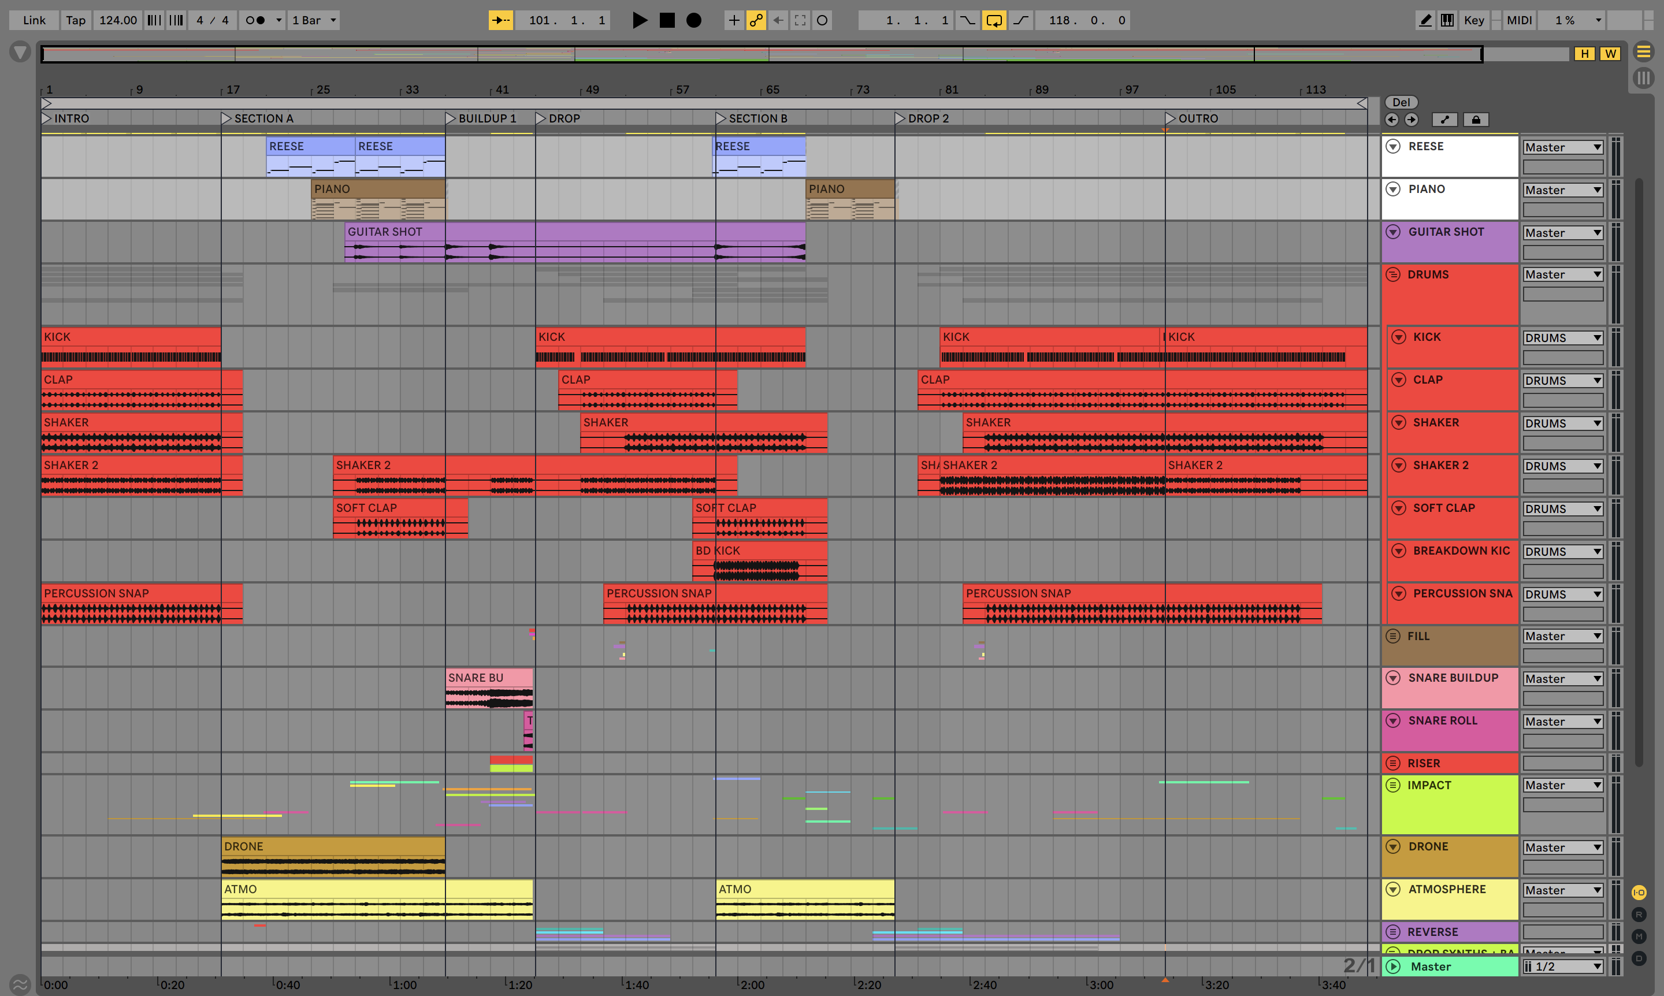Toggle the Follow playback button

coord(500,20)
